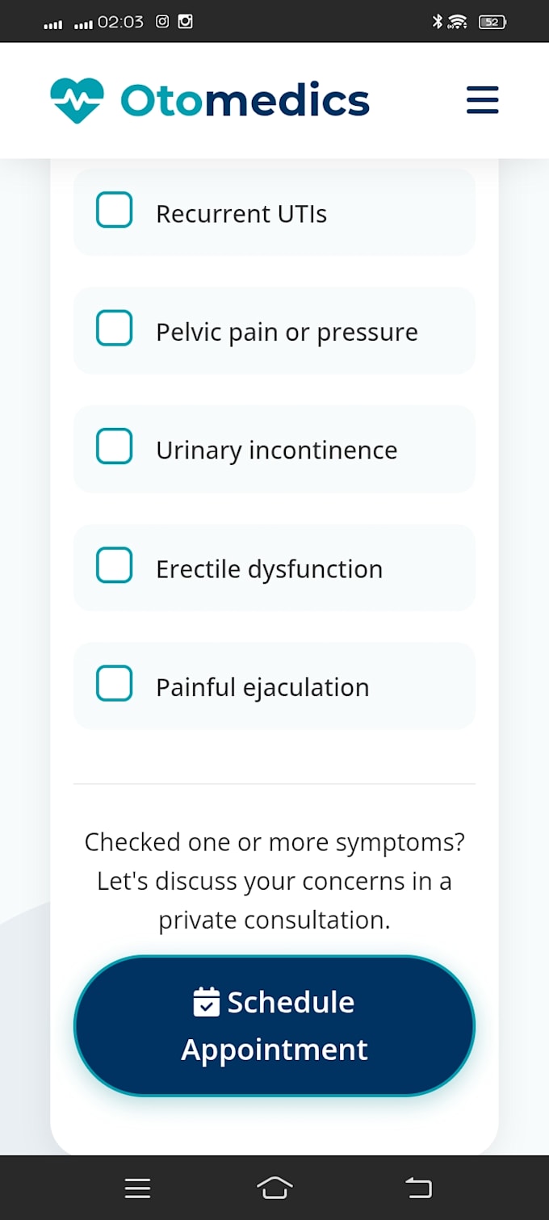Tap the calendar check icon on the Schedule button

point(207,1002)
